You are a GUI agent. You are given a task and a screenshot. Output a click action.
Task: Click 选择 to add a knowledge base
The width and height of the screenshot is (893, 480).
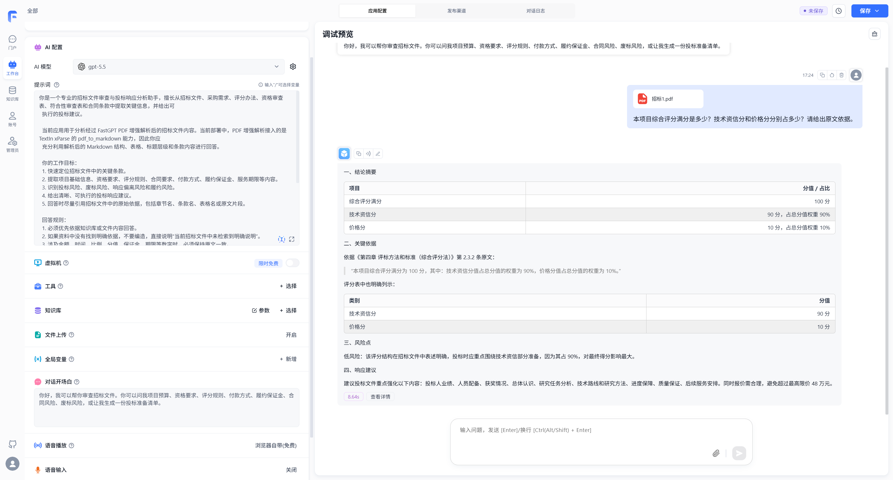[288, 310]
